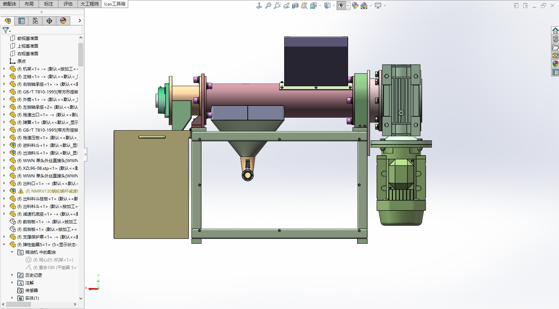Expand the manager tabs chevron arrow
The height and width of the screenshot is (309, 559).
click(x=80, y=21)
